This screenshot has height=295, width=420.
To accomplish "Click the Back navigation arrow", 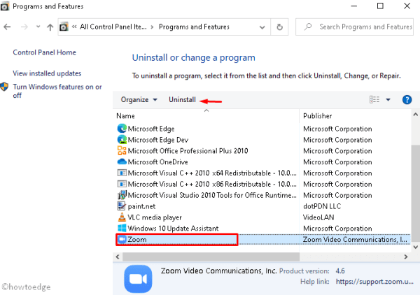I will 7,27.
